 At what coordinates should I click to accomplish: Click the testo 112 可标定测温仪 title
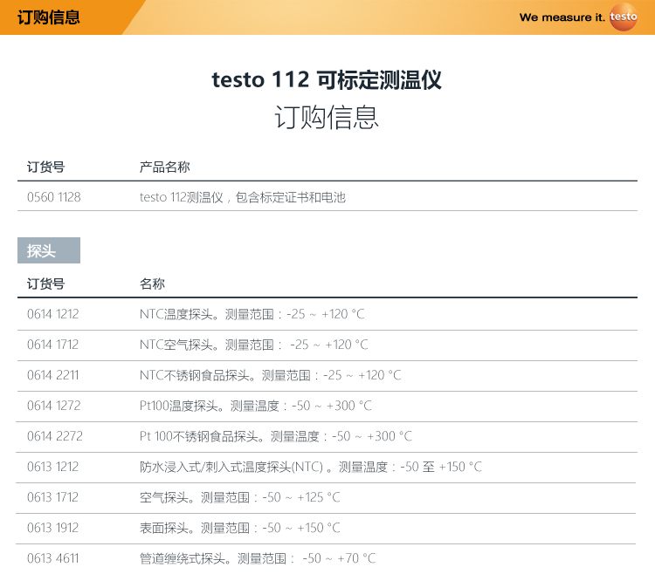pyautogui.click(x=327, y=80)
